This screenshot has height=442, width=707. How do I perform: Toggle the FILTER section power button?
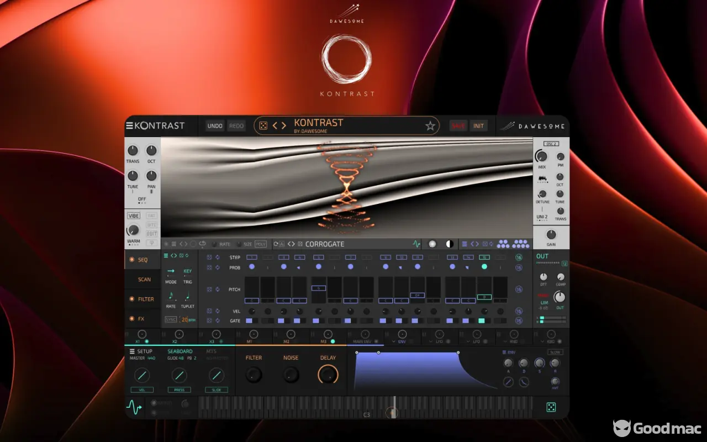(131, 299)
